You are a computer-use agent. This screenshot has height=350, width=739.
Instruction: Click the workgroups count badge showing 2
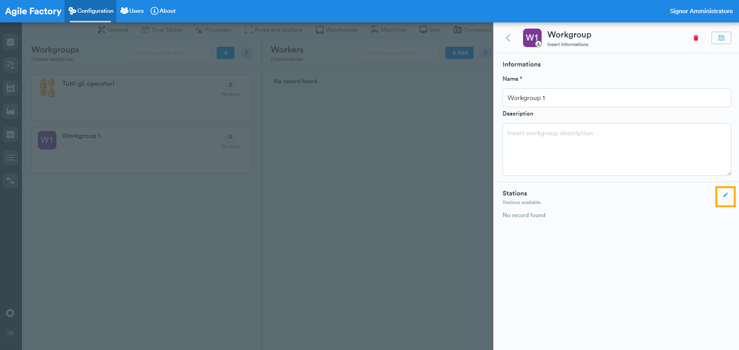click(x=246, y=53)
